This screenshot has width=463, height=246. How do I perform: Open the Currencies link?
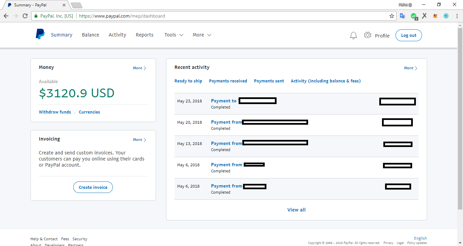(89, 112)
